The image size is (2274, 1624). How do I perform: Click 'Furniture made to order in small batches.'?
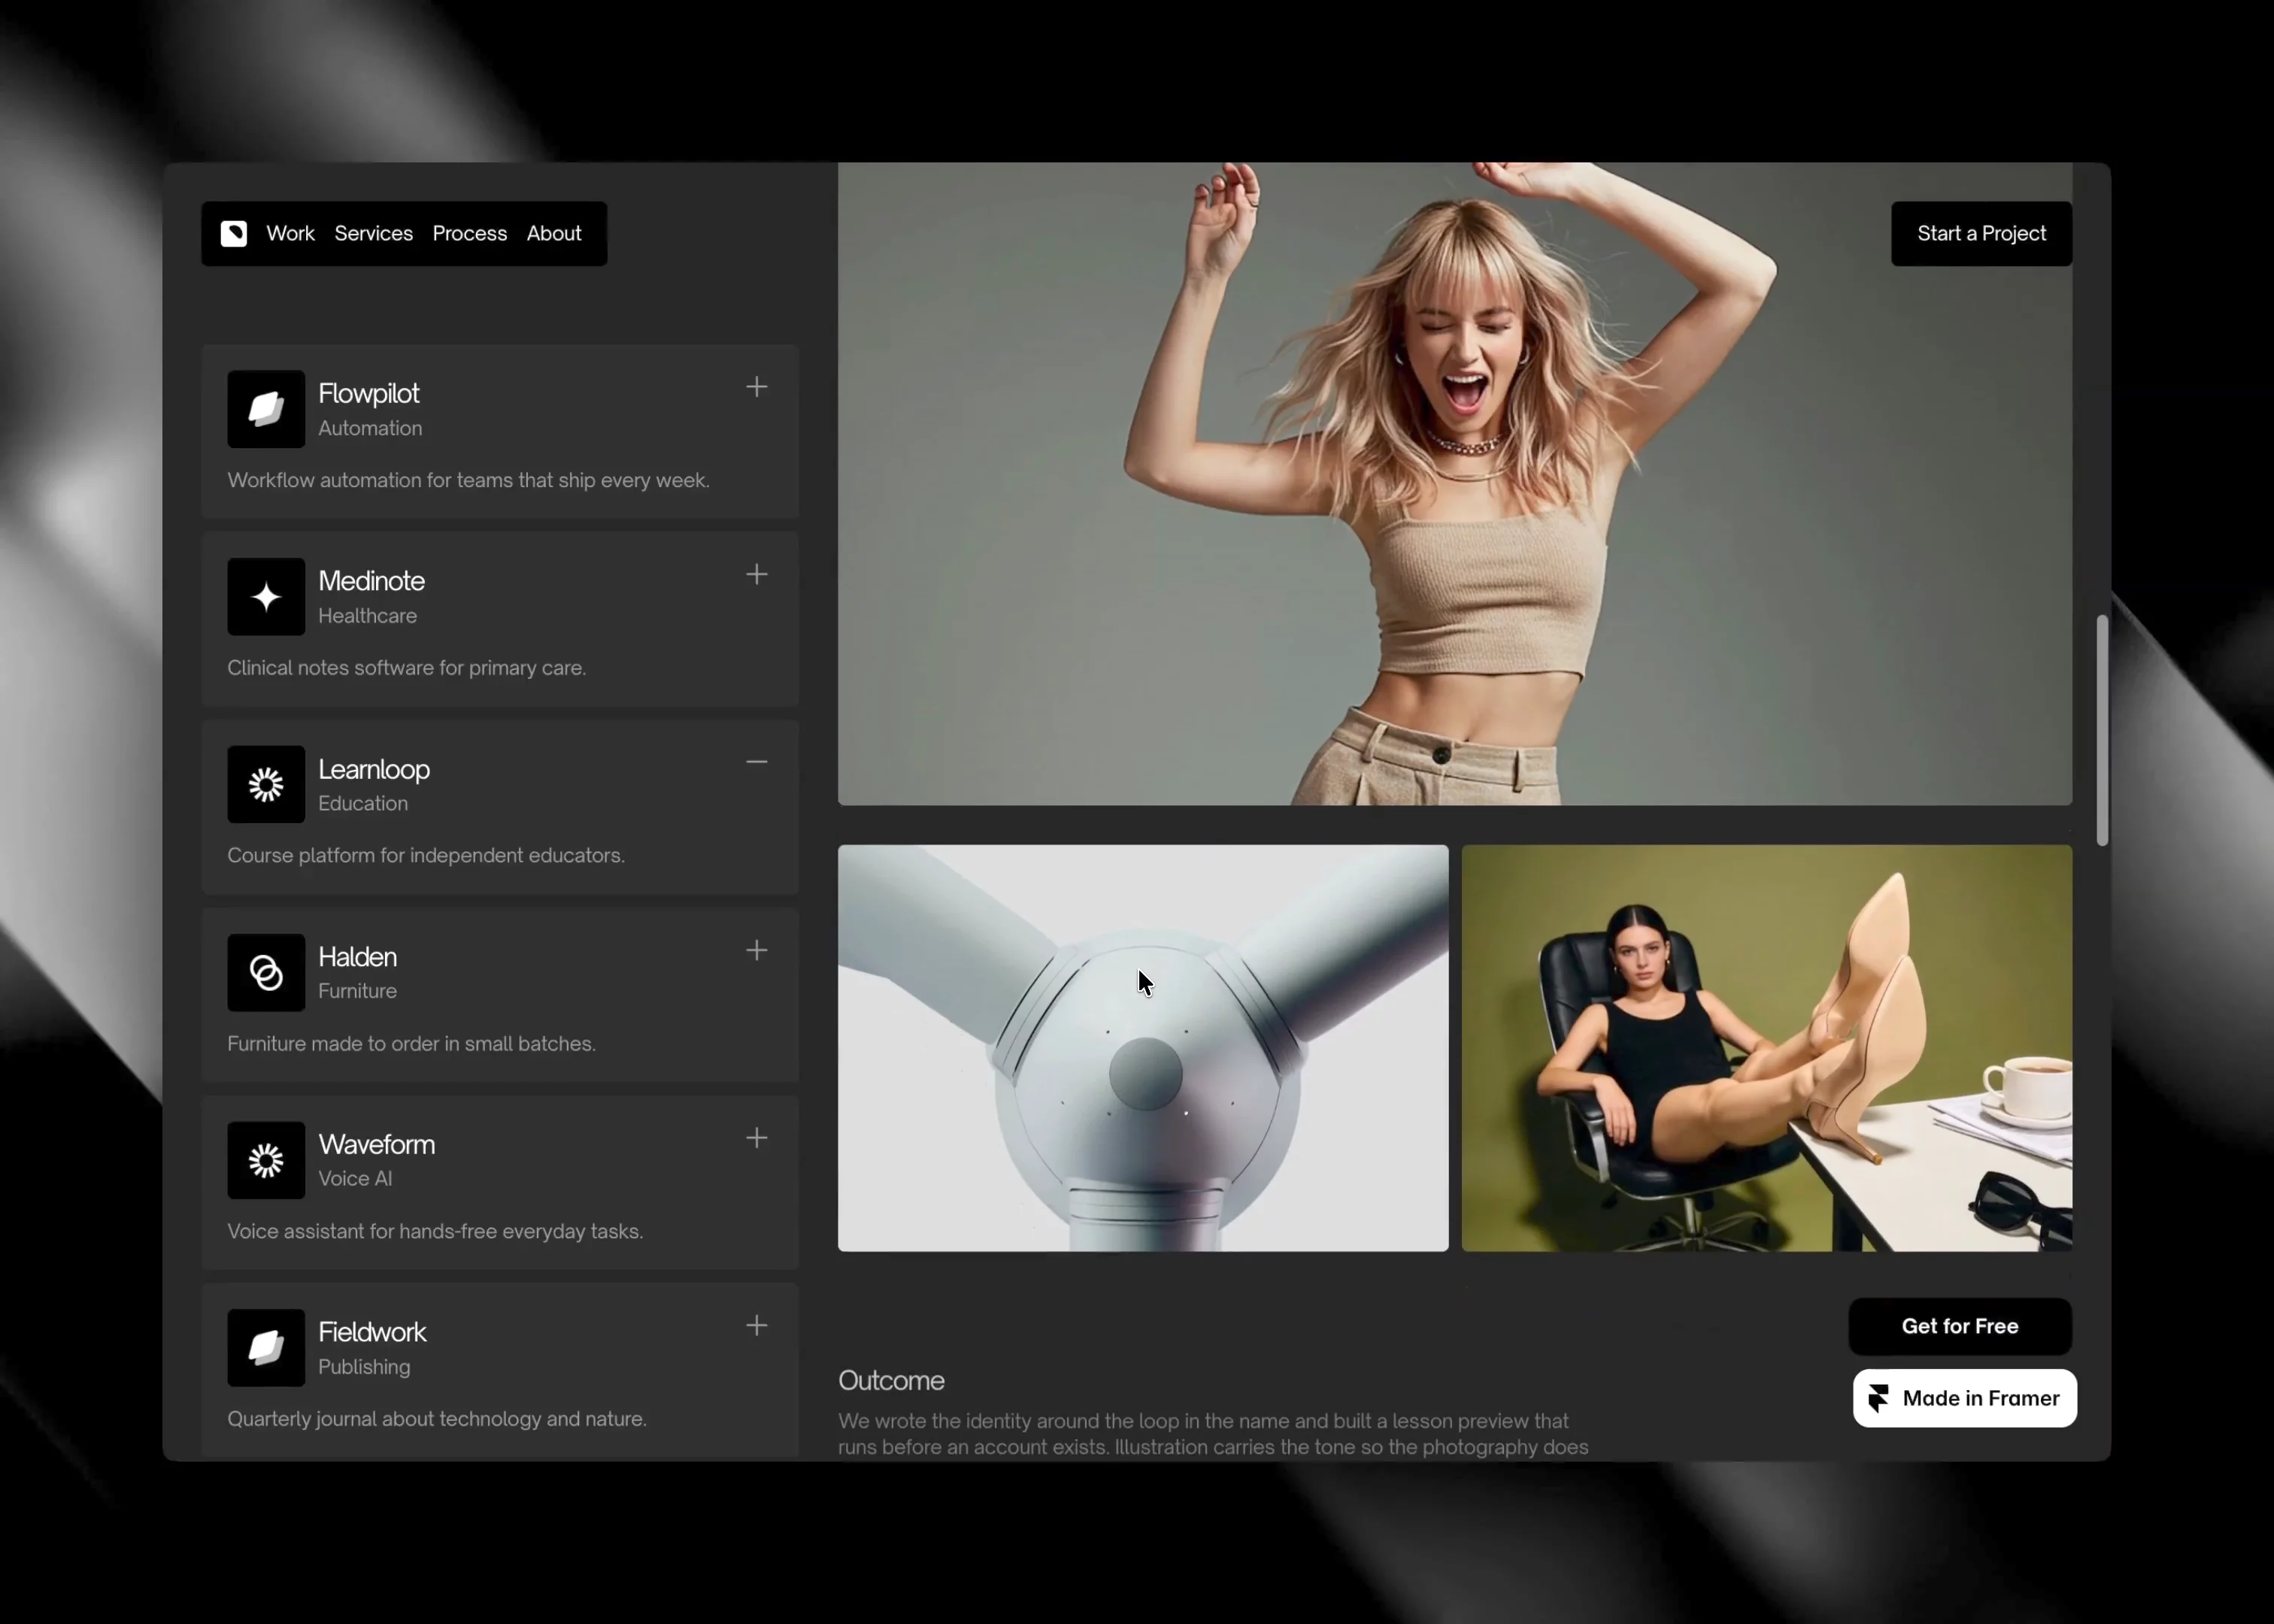tap(412, 1044)
